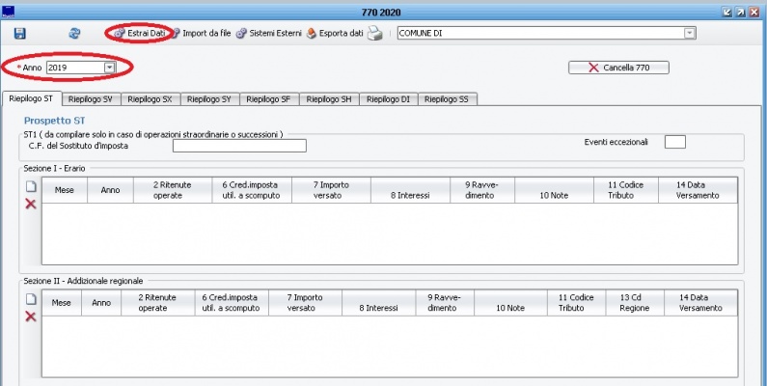Click Import da file in toolbar

[x=201, y=33]
